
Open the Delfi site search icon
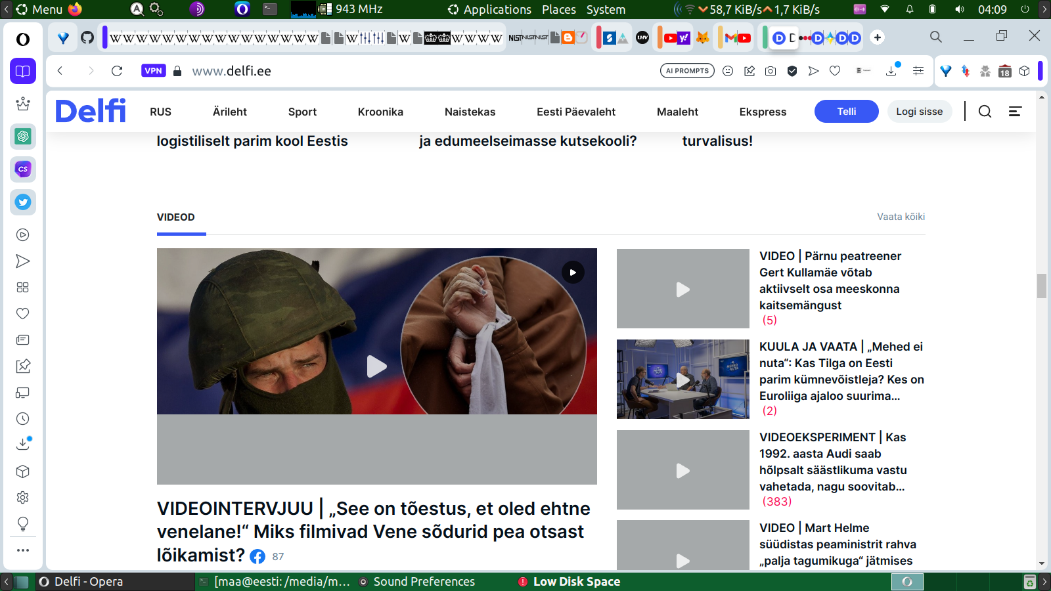point(985,112)
